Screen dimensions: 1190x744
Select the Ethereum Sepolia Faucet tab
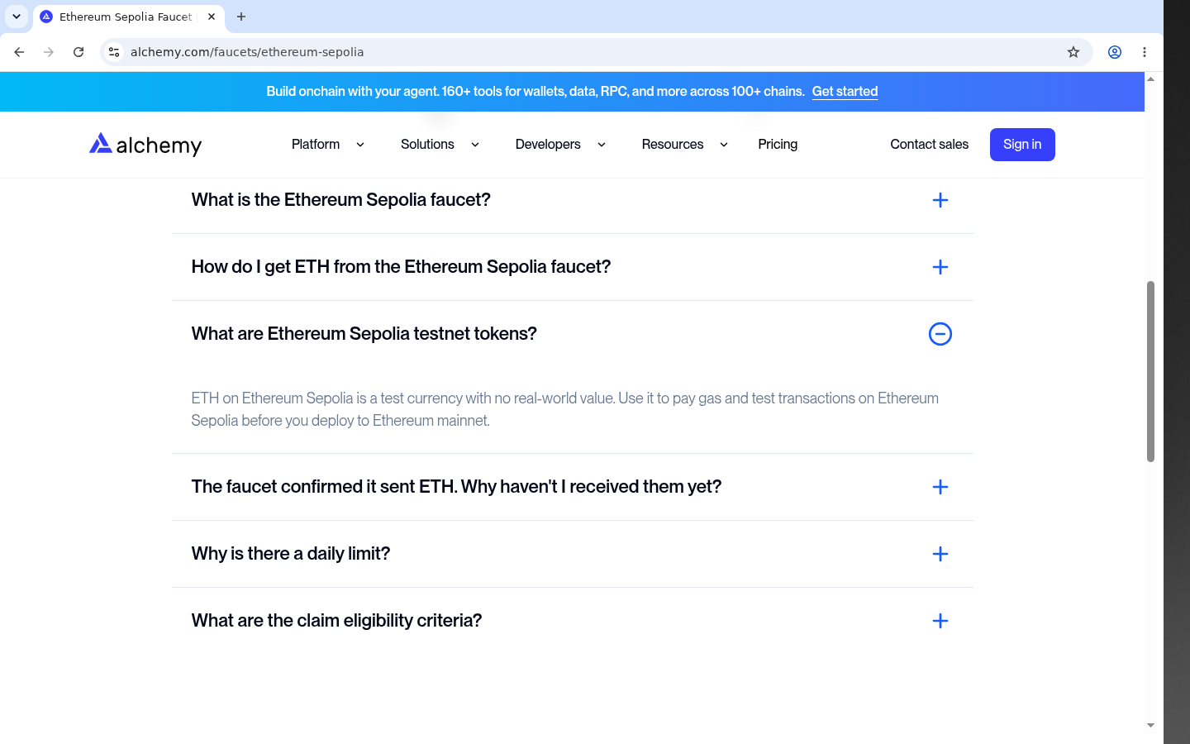pos(128,17)
